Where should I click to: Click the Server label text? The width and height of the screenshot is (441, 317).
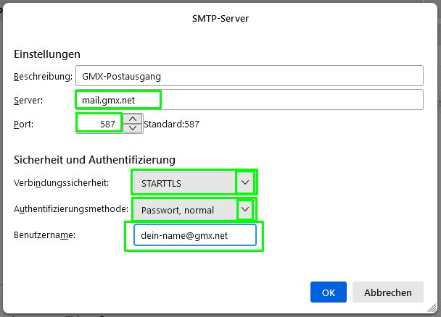point(28,100)
